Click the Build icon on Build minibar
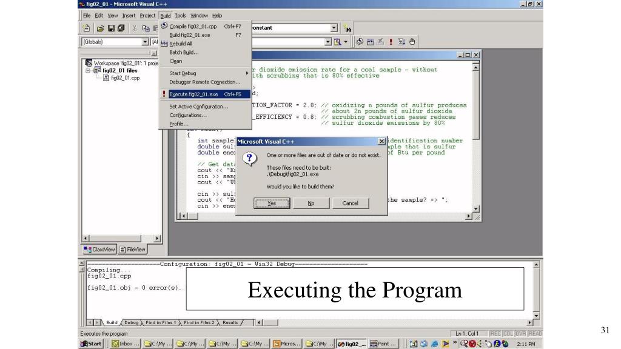The height and width of the screenshot is (349, 621). pyautogui.click(x=370, y=42)
